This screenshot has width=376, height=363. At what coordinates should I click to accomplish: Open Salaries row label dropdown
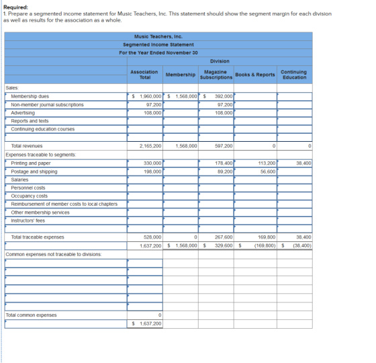(66, 180)
